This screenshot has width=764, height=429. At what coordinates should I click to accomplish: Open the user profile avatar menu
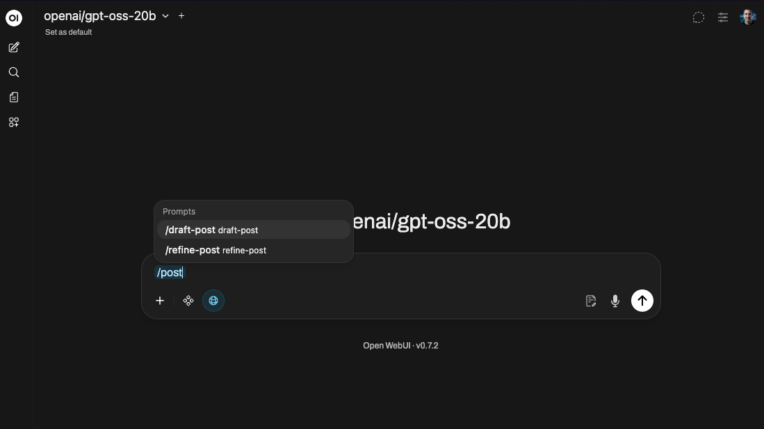747,17
